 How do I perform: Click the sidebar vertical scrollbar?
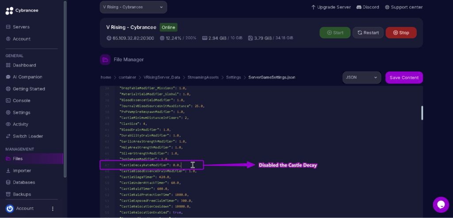(65, 90)
